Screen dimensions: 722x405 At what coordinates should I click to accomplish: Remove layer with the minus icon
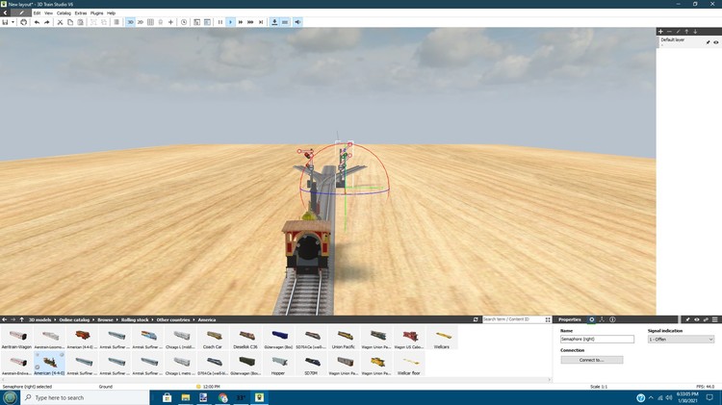coord(669,32)
